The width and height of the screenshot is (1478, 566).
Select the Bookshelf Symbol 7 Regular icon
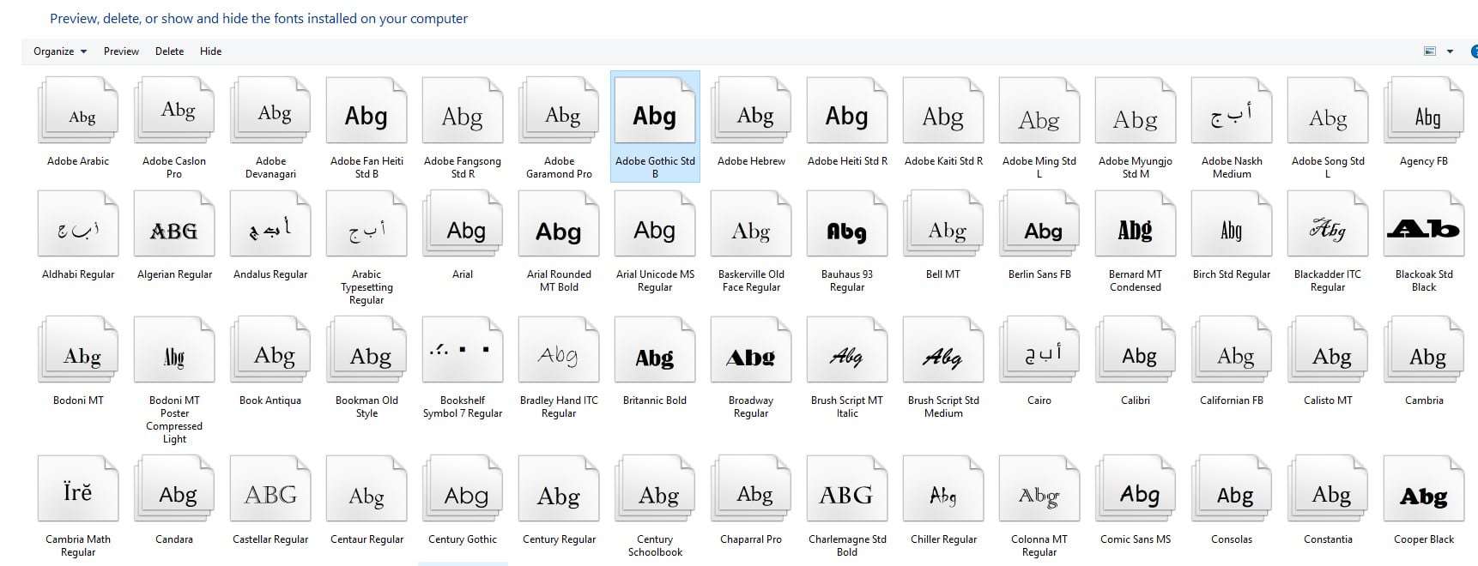pyautogui.click(x=463, y=350)
